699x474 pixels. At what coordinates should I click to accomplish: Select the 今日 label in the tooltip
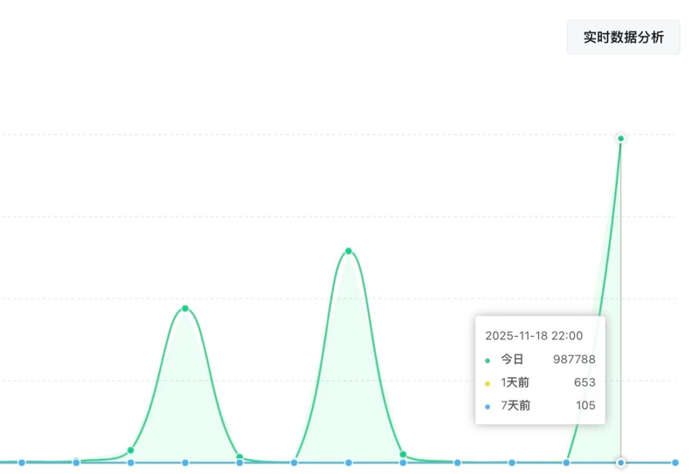click(512, 360)
